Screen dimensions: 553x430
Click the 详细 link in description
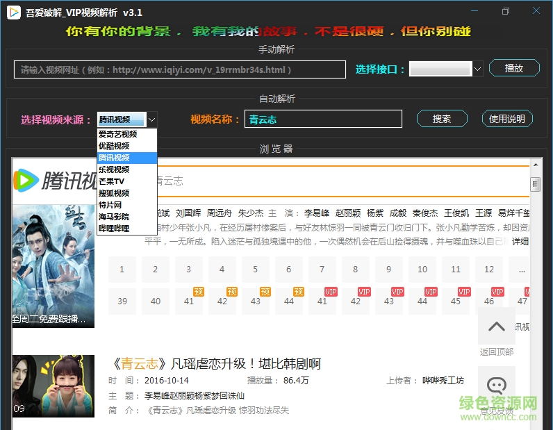[x=520, y=241]
